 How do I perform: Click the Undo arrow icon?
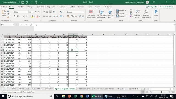click(x=27, y=2)
